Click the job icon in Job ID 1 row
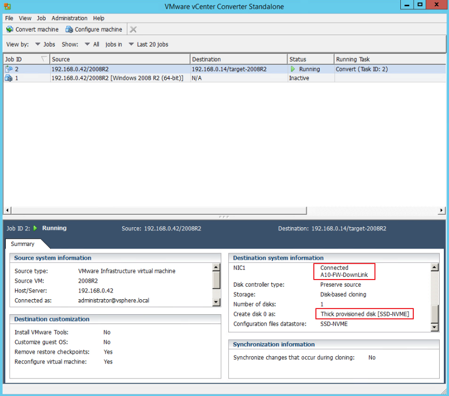This screenshot has width=449, height=396. (x=9, y=78)
